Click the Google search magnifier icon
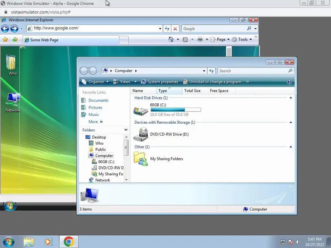Viewport: 331px width, 248px height. (249, 28)
